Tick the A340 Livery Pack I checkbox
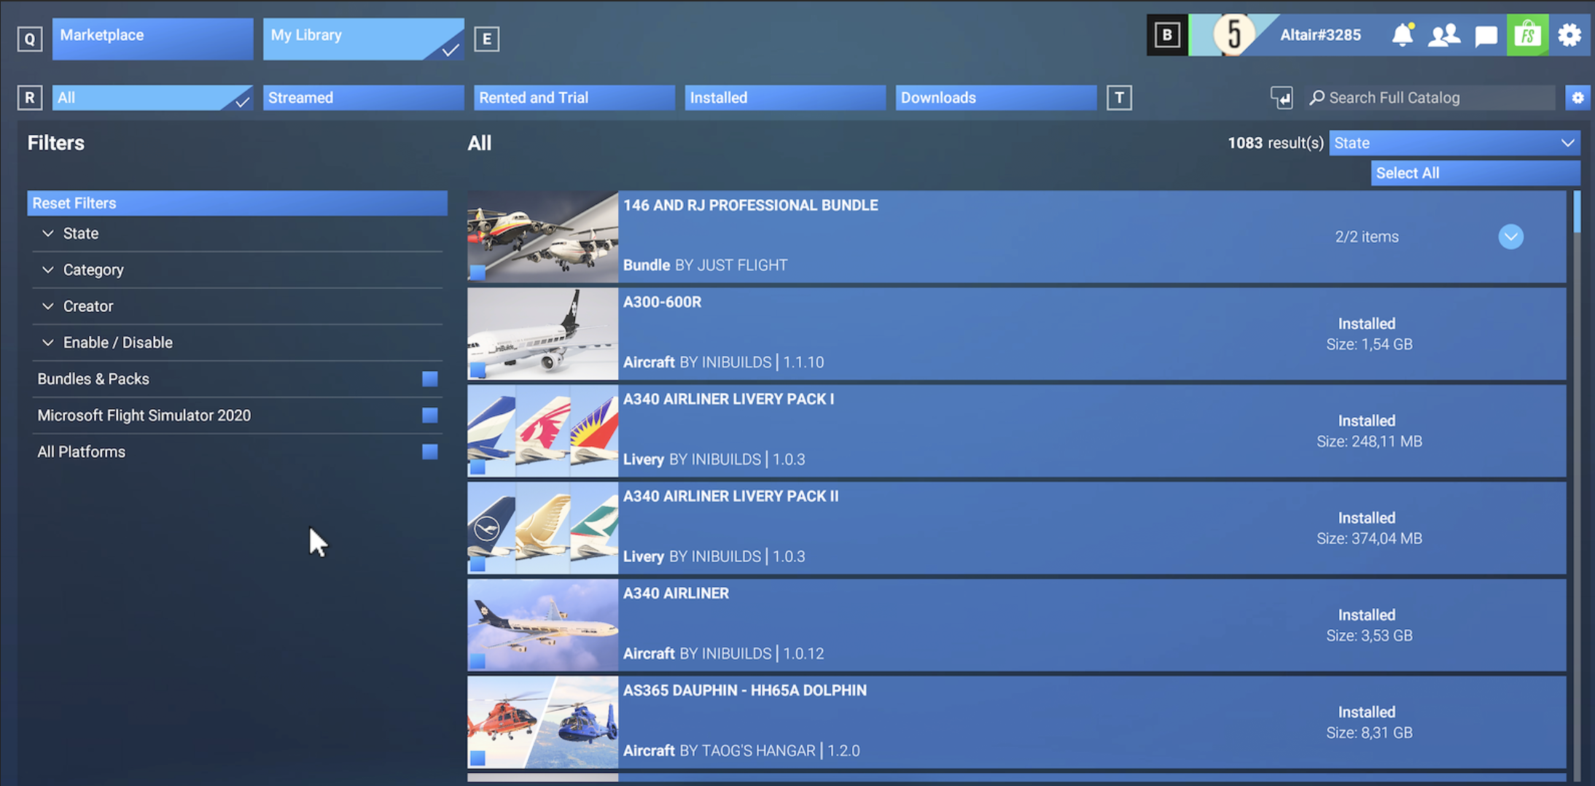Screen dimensions: 1595x786 pyautogui.click(x=477, y=467)
